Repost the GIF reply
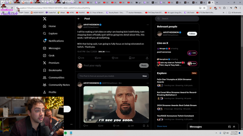Screen dimensions: 243x136 99,126
